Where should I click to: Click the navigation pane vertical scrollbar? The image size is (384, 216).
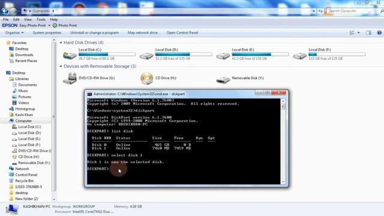click(x=54, y=120)
